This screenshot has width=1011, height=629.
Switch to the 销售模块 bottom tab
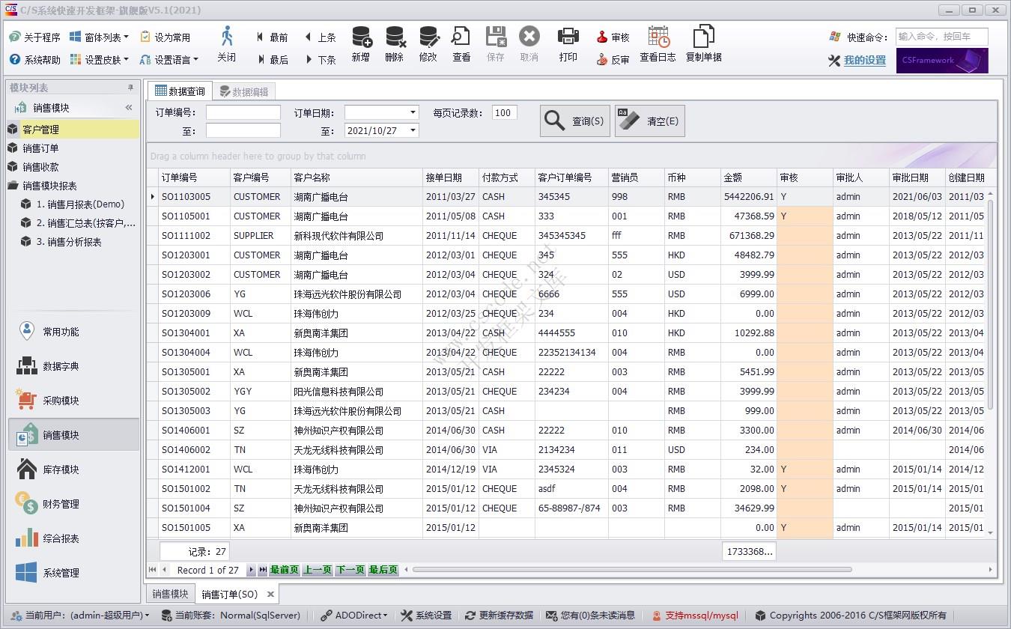tap(168, 593)
